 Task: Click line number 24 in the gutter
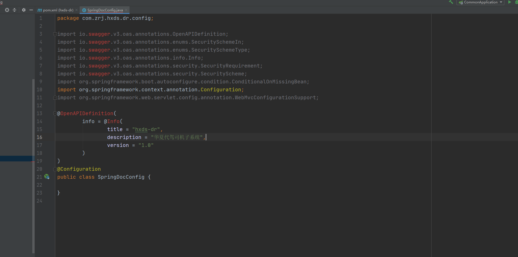[x=39, y=201]
